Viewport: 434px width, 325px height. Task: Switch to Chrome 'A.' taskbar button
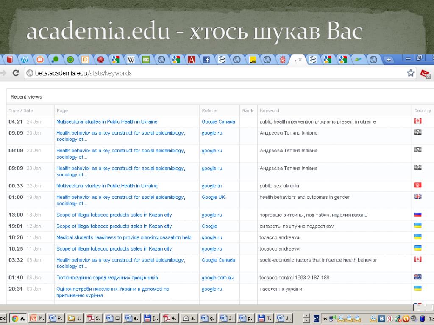pos(18,318)
